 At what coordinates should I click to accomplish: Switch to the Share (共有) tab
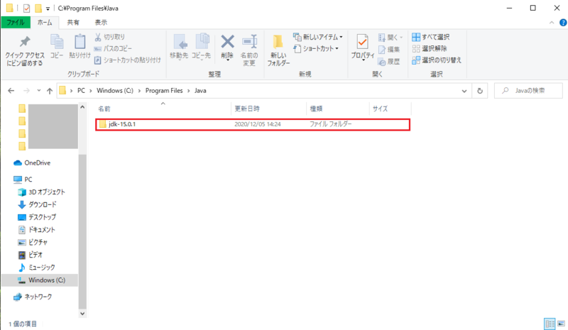tap(73, 23)
